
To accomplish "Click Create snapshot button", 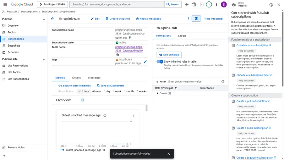I will (x=118, y=19).
